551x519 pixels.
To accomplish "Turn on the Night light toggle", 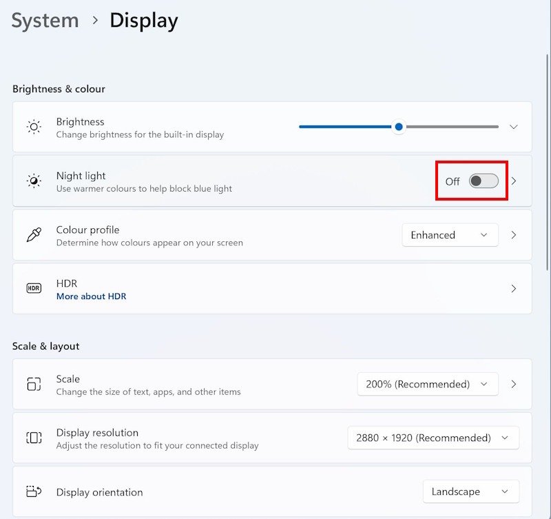I will pyautogui.click(x=484, y=181).
